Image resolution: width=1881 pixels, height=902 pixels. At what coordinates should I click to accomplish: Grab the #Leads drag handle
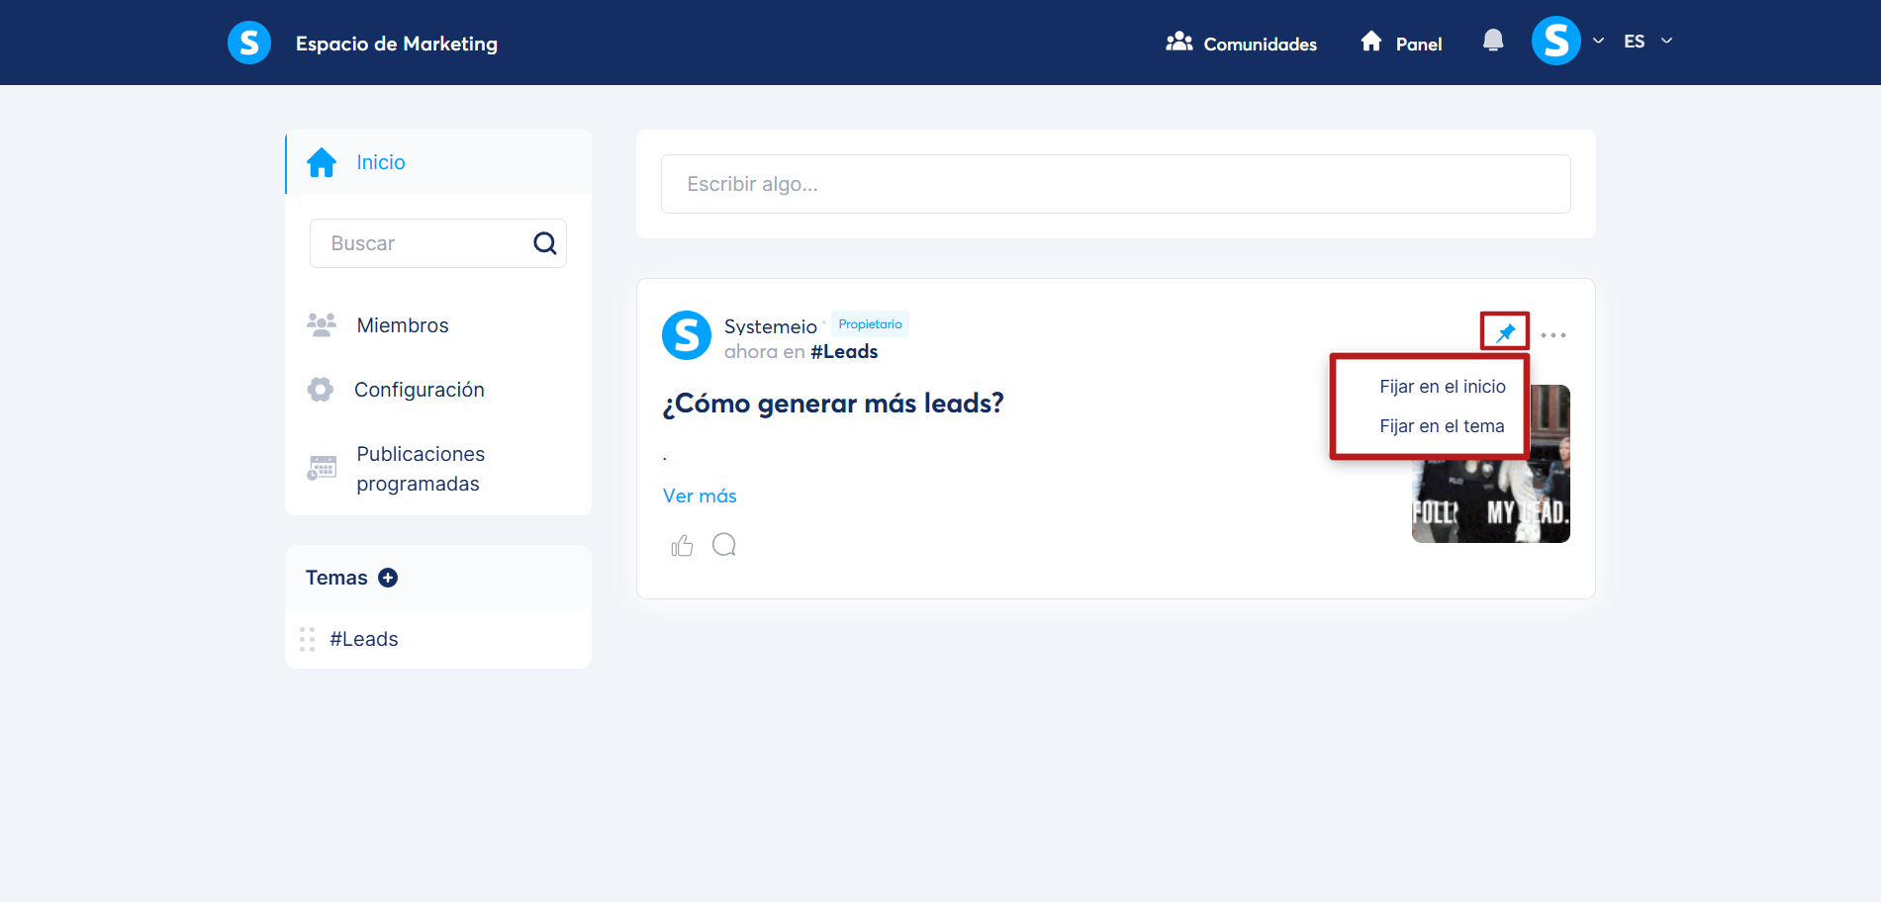pyautogui.click(x=307, y=639)
